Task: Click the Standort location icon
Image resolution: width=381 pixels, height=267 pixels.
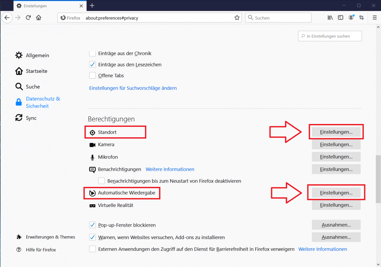Action: [92, 132]
